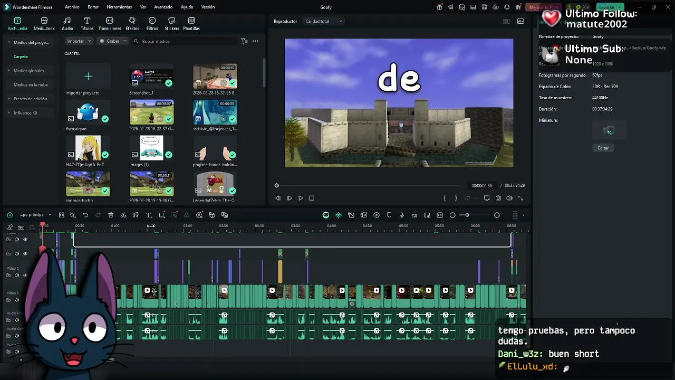The width and height of the screenshot is (675, 380).
Task: Open the audio note tool in timeline toolbar
Action: click(x=136, y=215)
